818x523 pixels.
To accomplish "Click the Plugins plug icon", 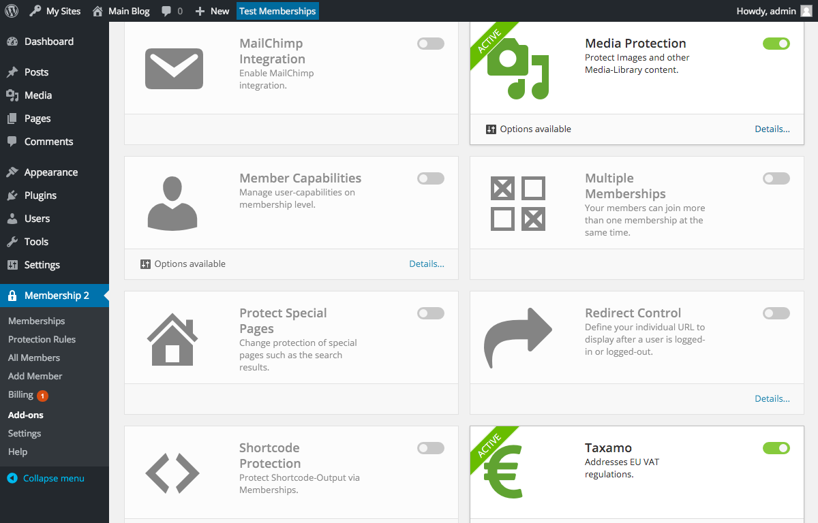I will coord(12,195).
